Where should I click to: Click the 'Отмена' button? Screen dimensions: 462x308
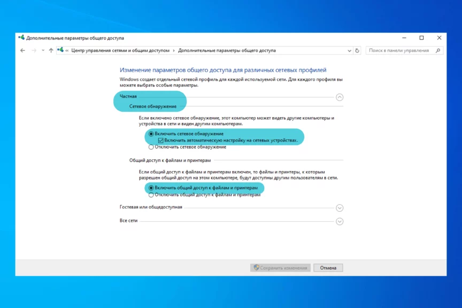tap(328, 267)
